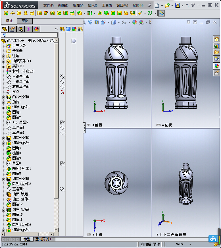This screenshot has height=248, width=221.
Task: Open the Display Style dropdown arrow
Action: click(119, 22)
